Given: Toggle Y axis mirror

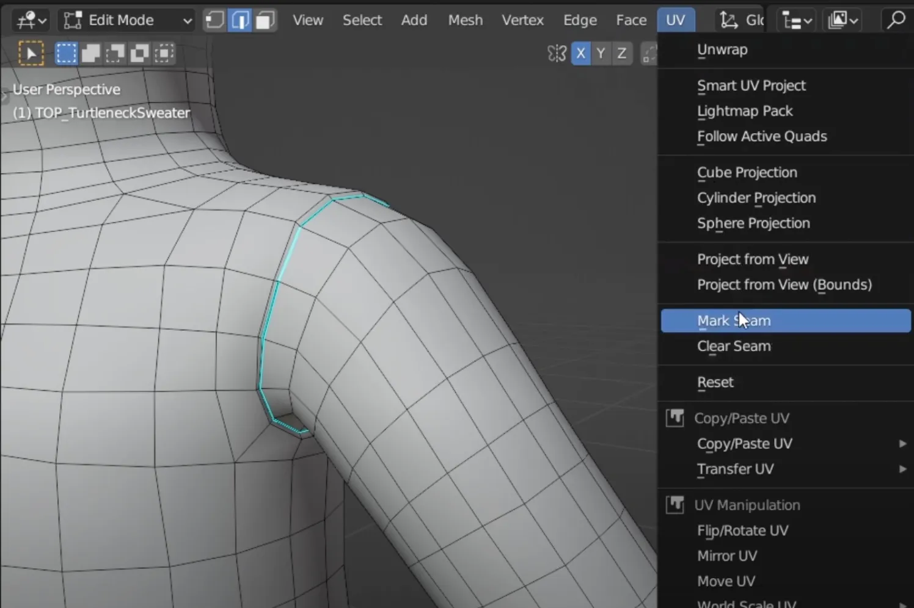Looking at the screenshot, I should click(x=601, y=54).
